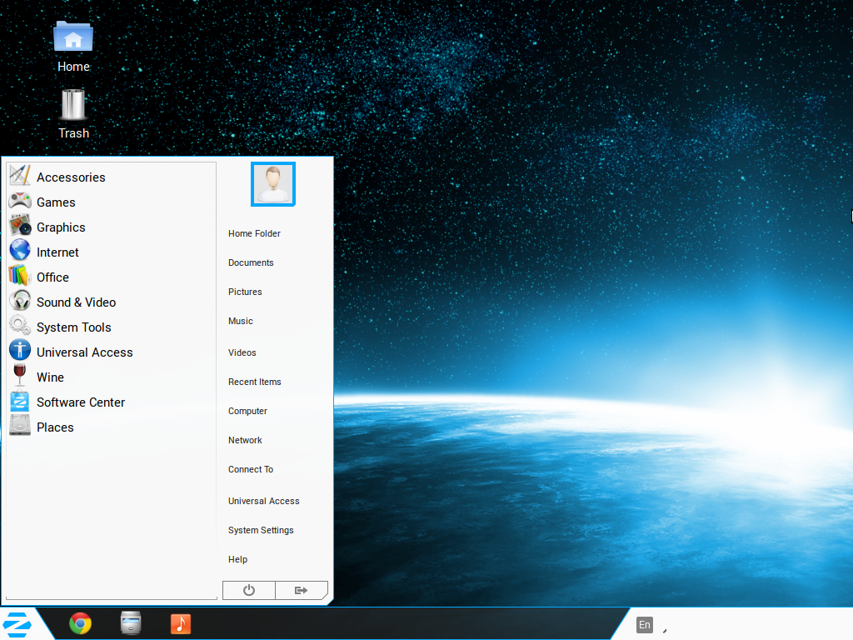Open the Places menu category
853x640 pixels.
click(x=55, y=427)
